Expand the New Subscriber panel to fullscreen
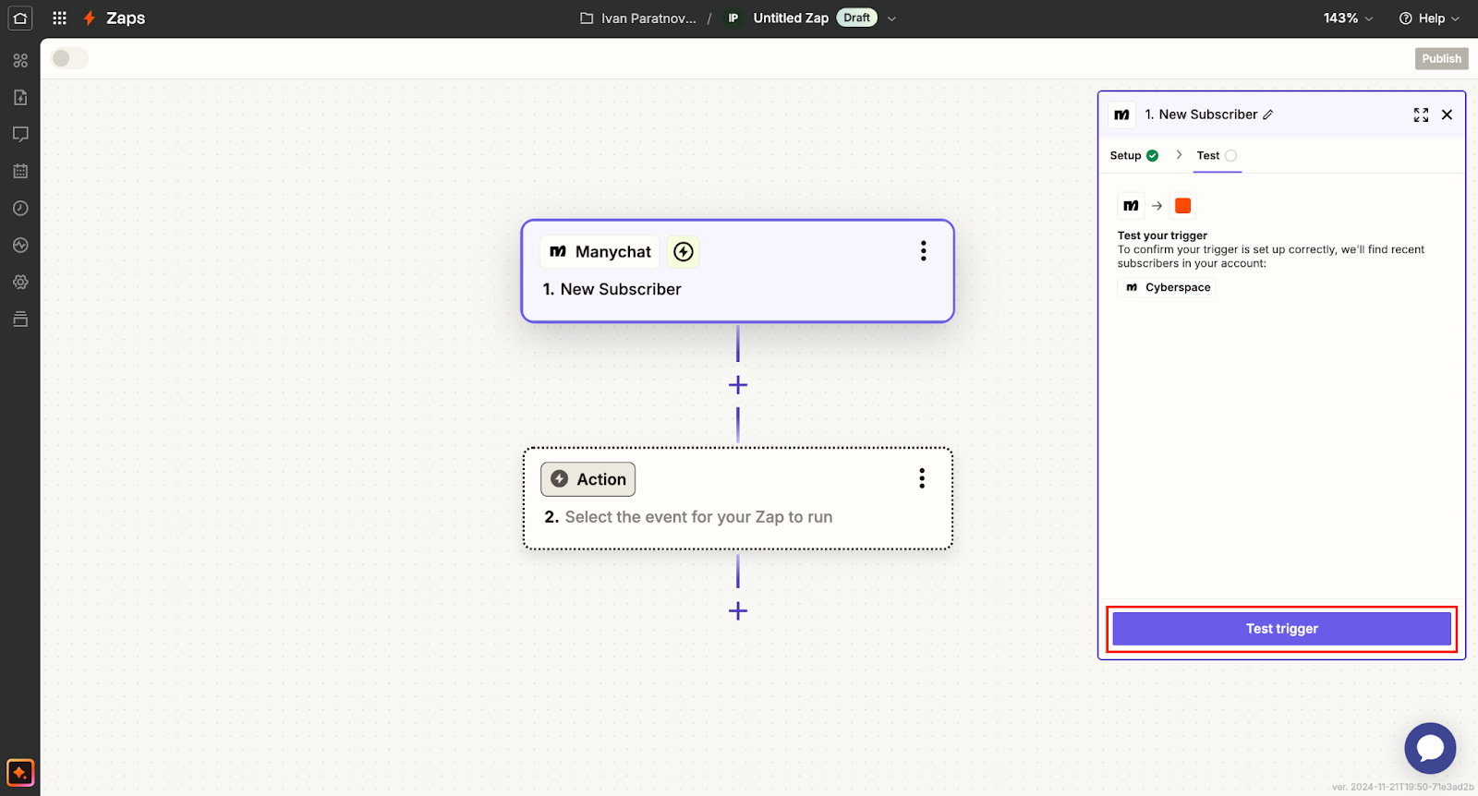Screen dimensions: 1478x796 1421,115
